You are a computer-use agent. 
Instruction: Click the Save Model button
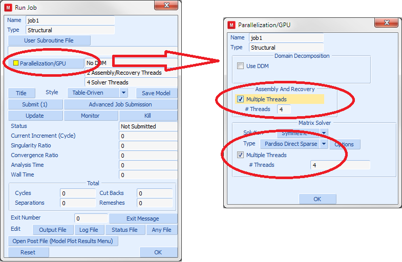(156, 93)
